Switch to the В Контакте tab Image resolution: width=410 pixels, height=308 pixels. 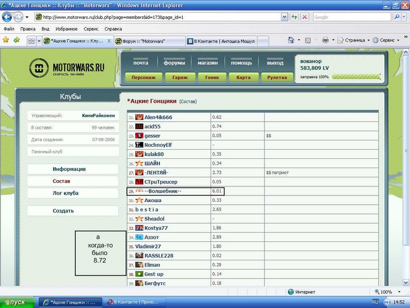coord(221,41)
